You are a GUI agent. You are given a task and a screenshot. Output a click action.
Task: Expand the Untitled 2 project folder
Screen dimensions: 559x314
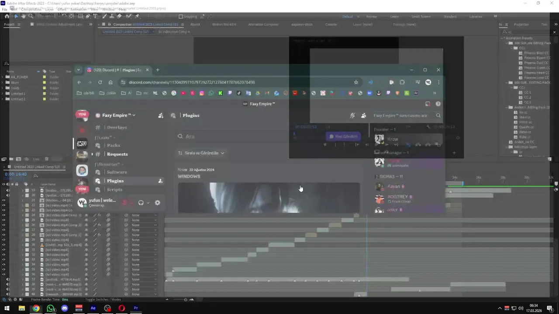3,99
